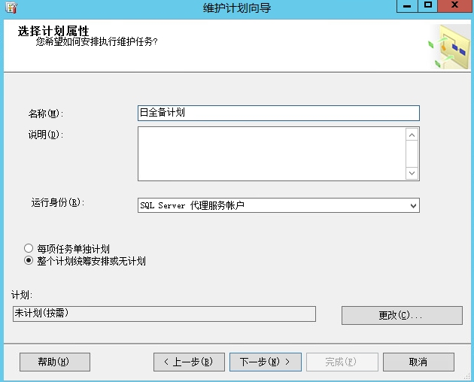
Task: Select the 每项任务单独计划 radio button
Action: pos(29,249)
